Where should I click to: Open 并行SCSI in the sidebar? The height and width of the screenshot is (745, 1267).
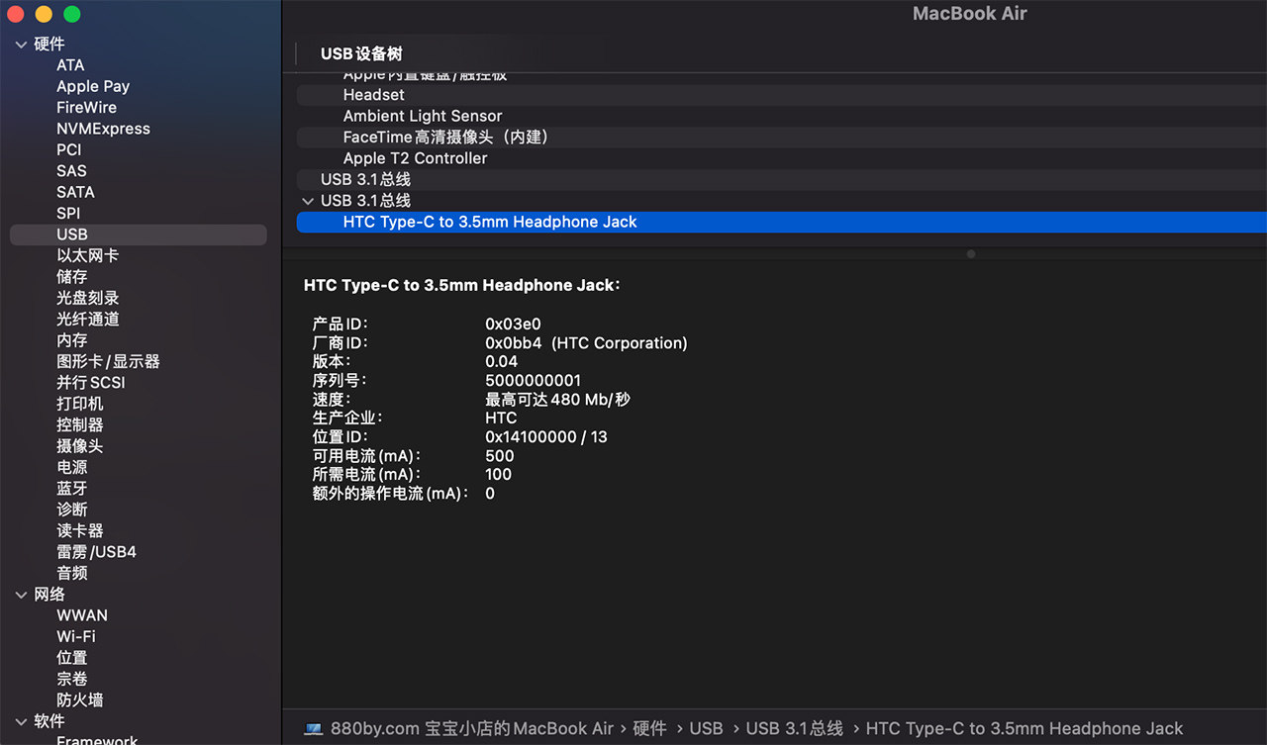[x=91, y=383]
